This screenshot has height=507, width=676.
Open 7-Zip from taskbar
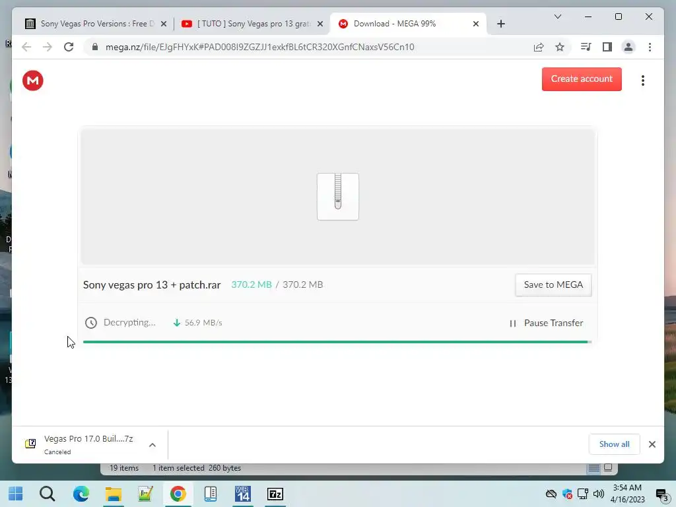coord(275,494)
